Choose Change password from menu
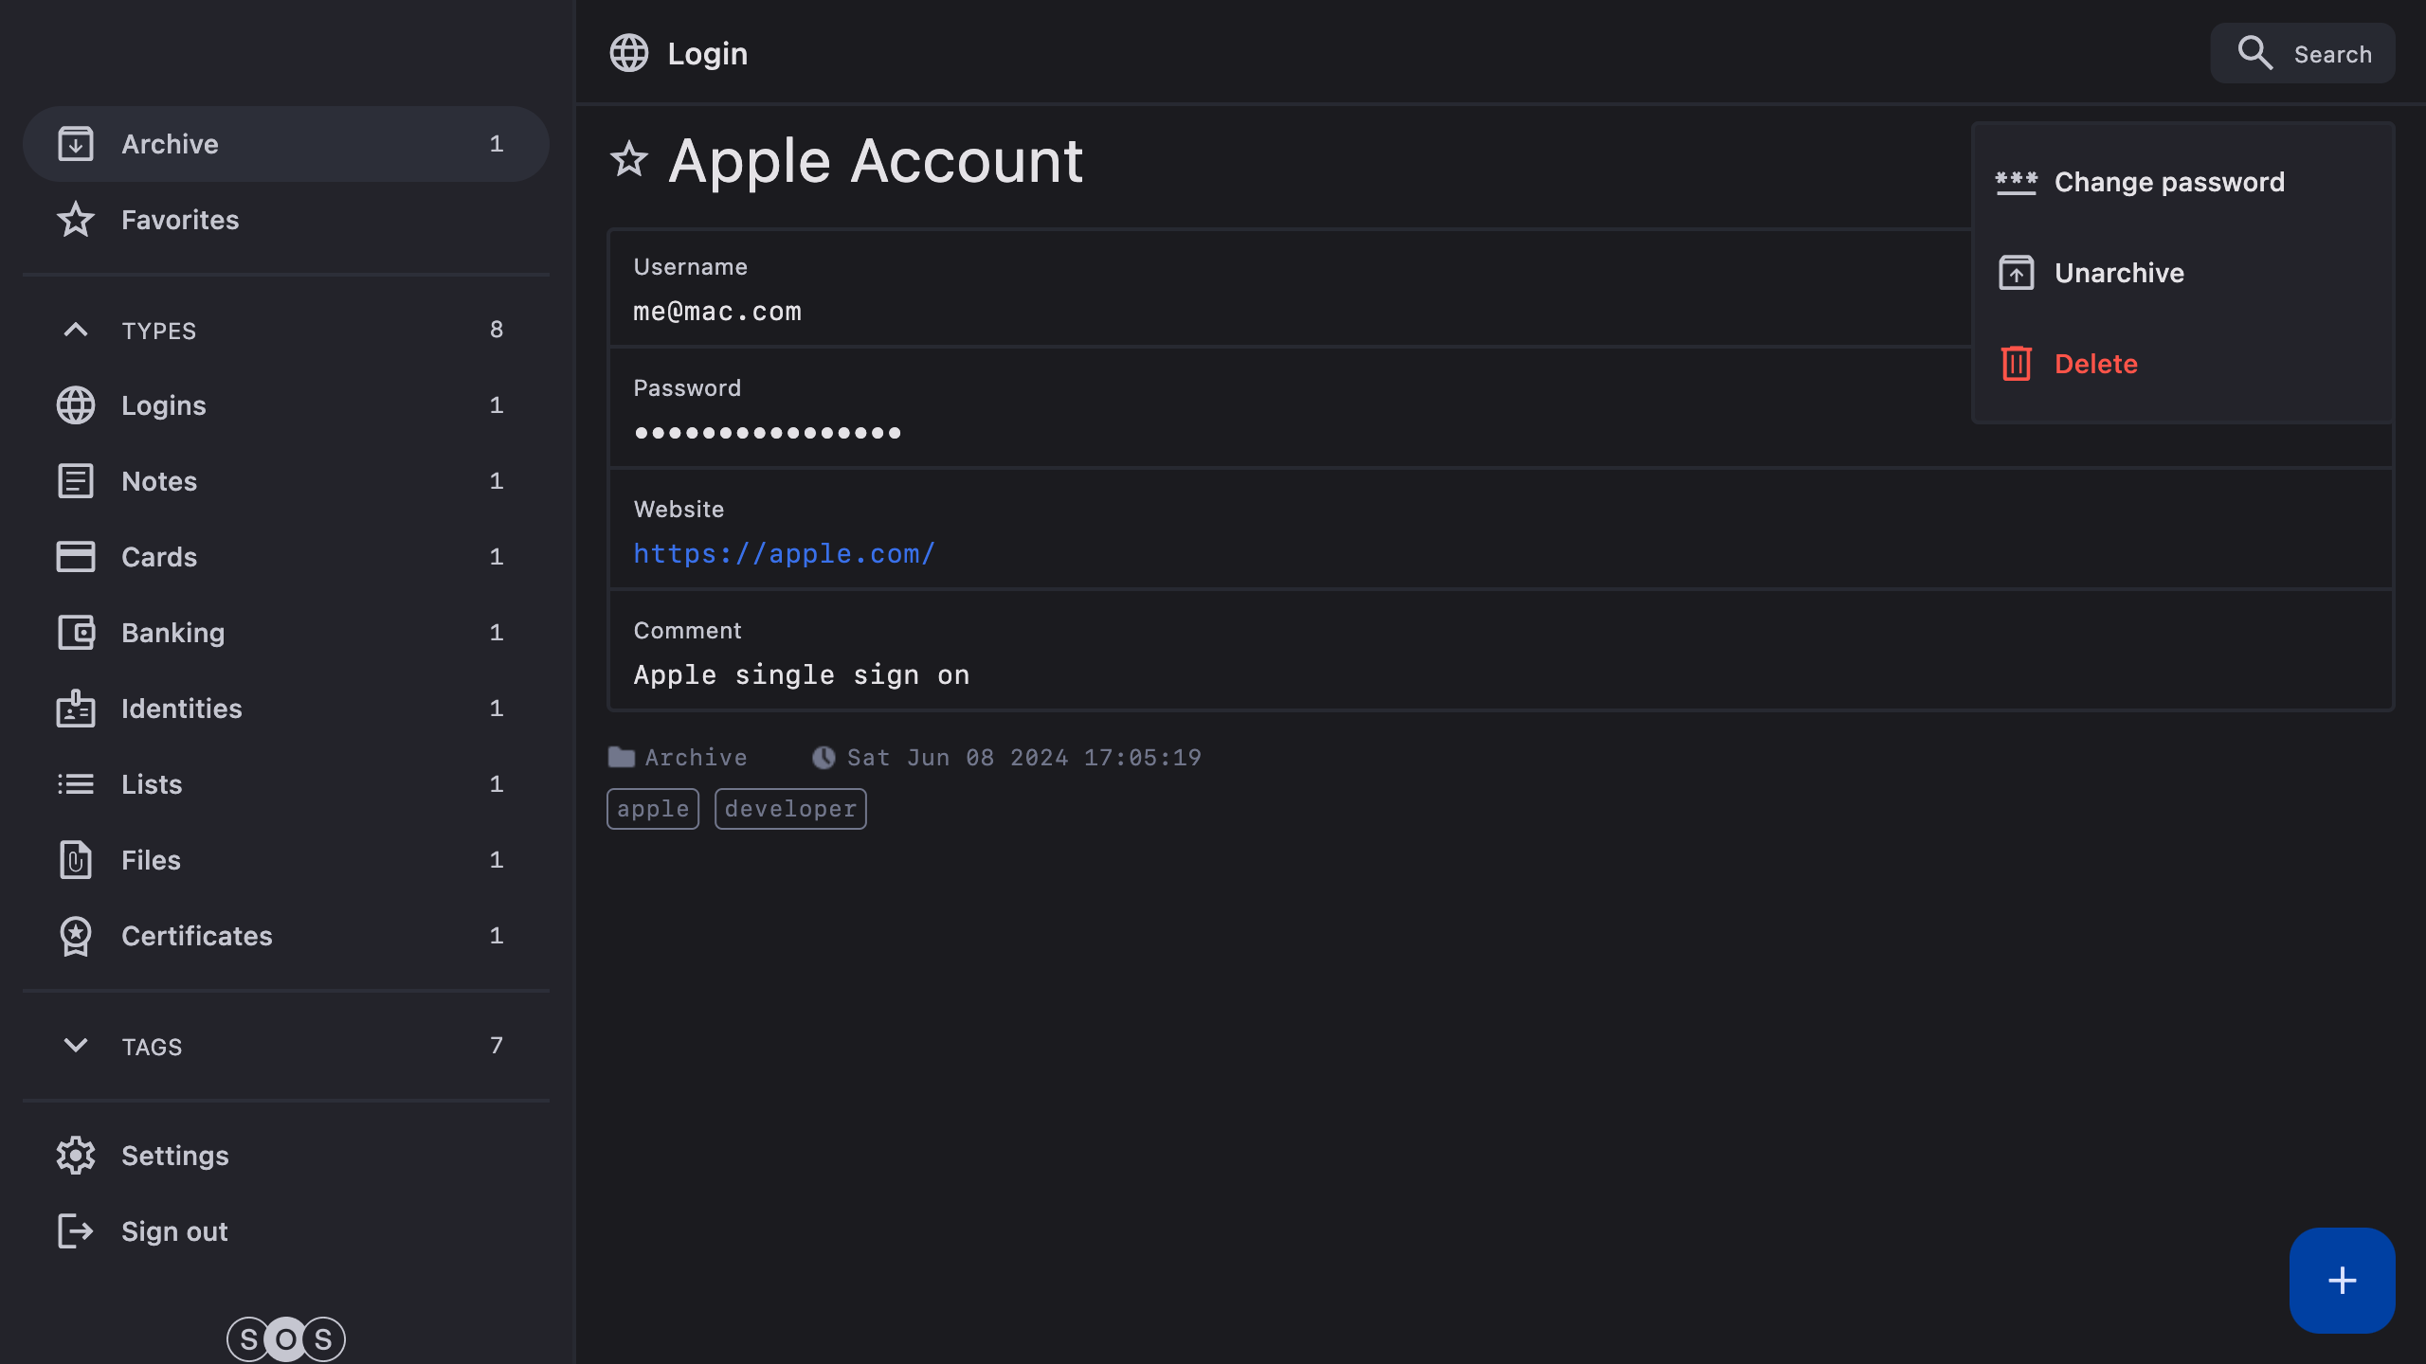The height and width of the screenshot is (1364, 2426). pyautogui.click(x=2168, y=182)
